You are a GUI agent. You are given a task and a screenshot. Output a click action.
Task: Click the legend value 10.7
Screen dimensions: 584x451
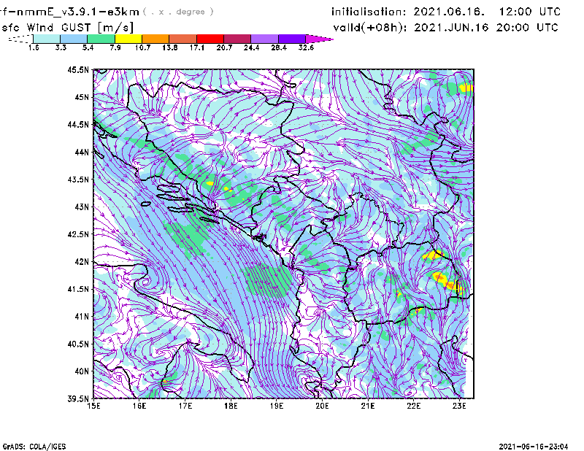142,47
